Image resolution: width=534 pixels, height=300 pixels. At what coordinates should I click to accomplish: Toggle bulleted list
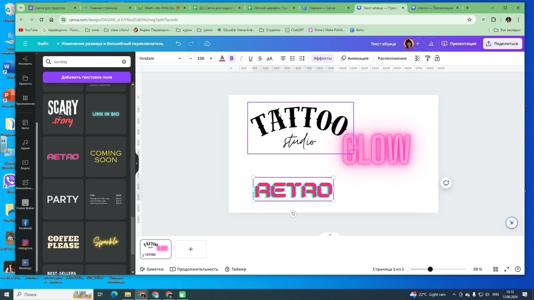point(292,58)
